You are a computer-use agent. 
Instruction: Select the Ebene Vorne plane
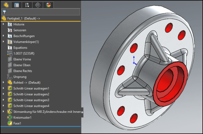click(22, 59)
